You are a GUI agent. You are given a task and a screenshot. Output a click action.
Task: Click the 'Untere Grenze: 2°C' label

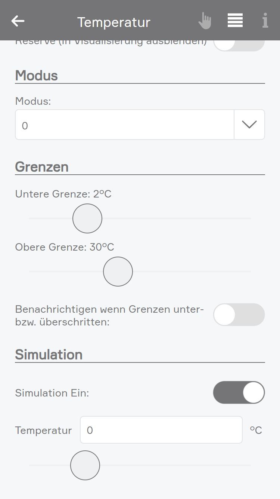[63, 194]
